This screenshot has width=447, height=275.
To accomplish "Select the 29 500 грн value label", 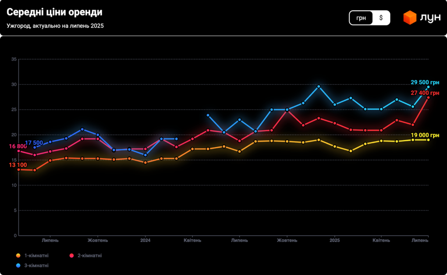I will (424, 82).
